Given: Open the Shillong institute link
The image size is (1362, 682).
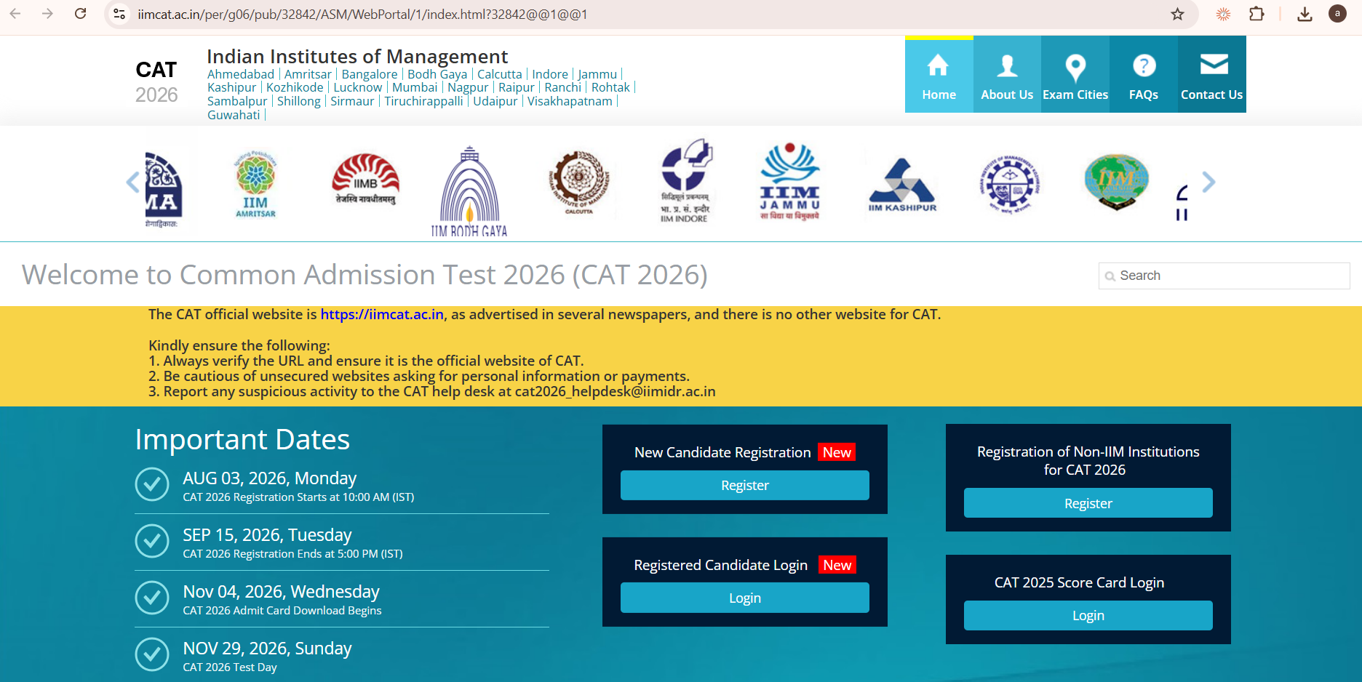Looking at the screenshot, I should click(x=299, y=101).
